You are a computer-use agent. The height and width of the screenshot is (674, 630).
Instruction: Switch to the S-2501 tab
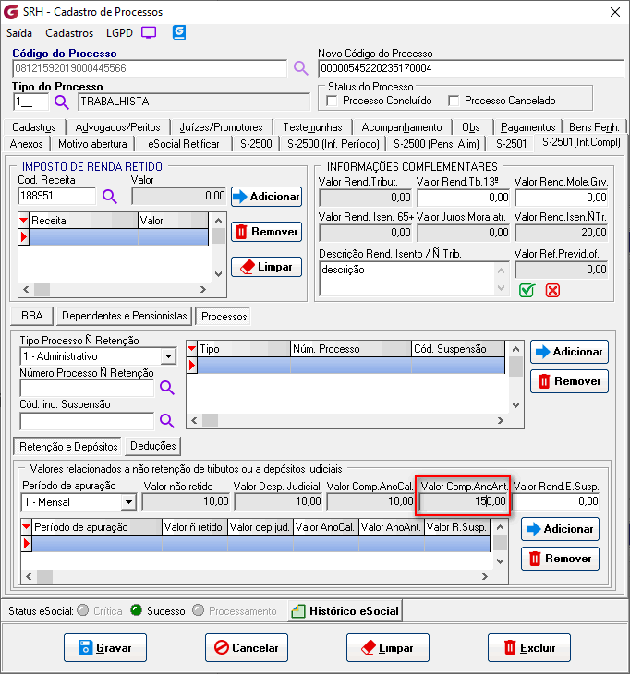point(511,144)
